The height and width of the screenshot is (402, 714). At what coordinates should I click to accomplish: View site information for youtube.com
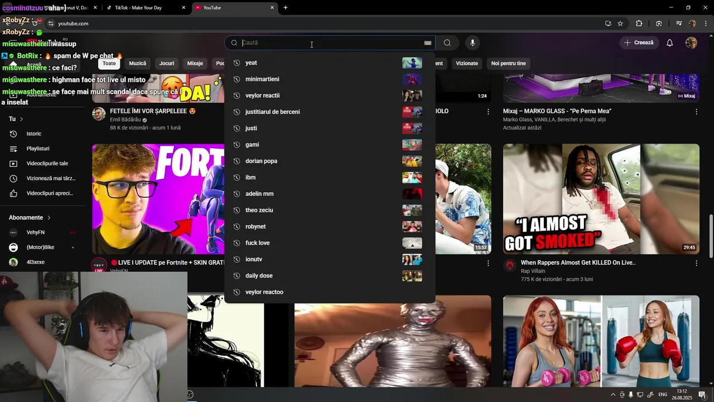(x=51, y=23)
